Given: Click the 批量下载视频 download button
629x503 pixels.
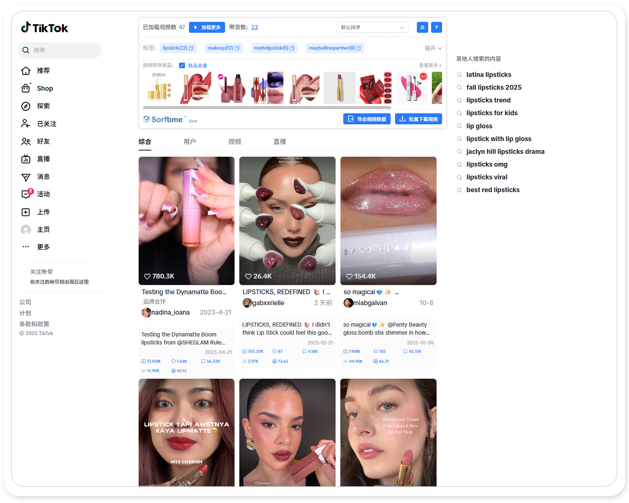Looking at the screenshot, I should [418, 119].
